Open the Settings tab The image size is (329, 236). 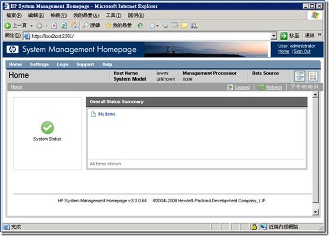pos(39,64)
